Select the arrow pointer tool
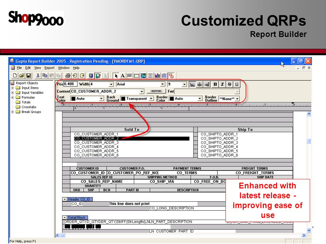The width and height of the screenshot is (326, 244). tap(116, 76)
